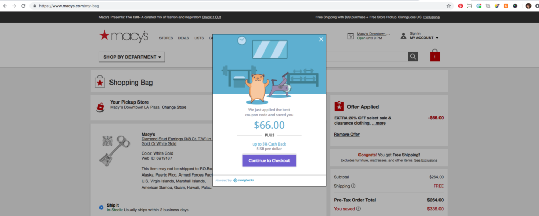Screen dimensions: 539x216
Task: Click the magnifying glass search button
Action: click(x=413, y=57)
